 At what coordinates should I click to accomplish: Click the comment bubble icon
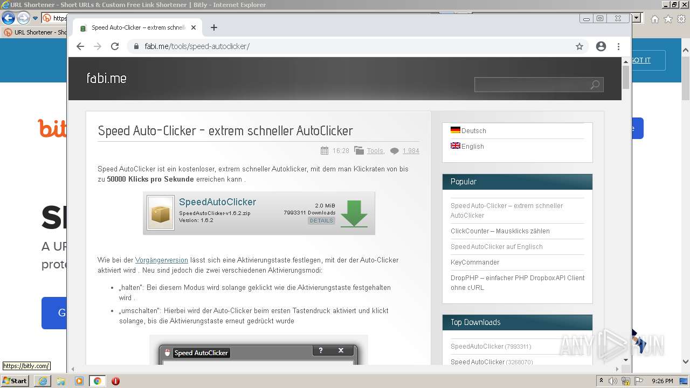point(395,151)
